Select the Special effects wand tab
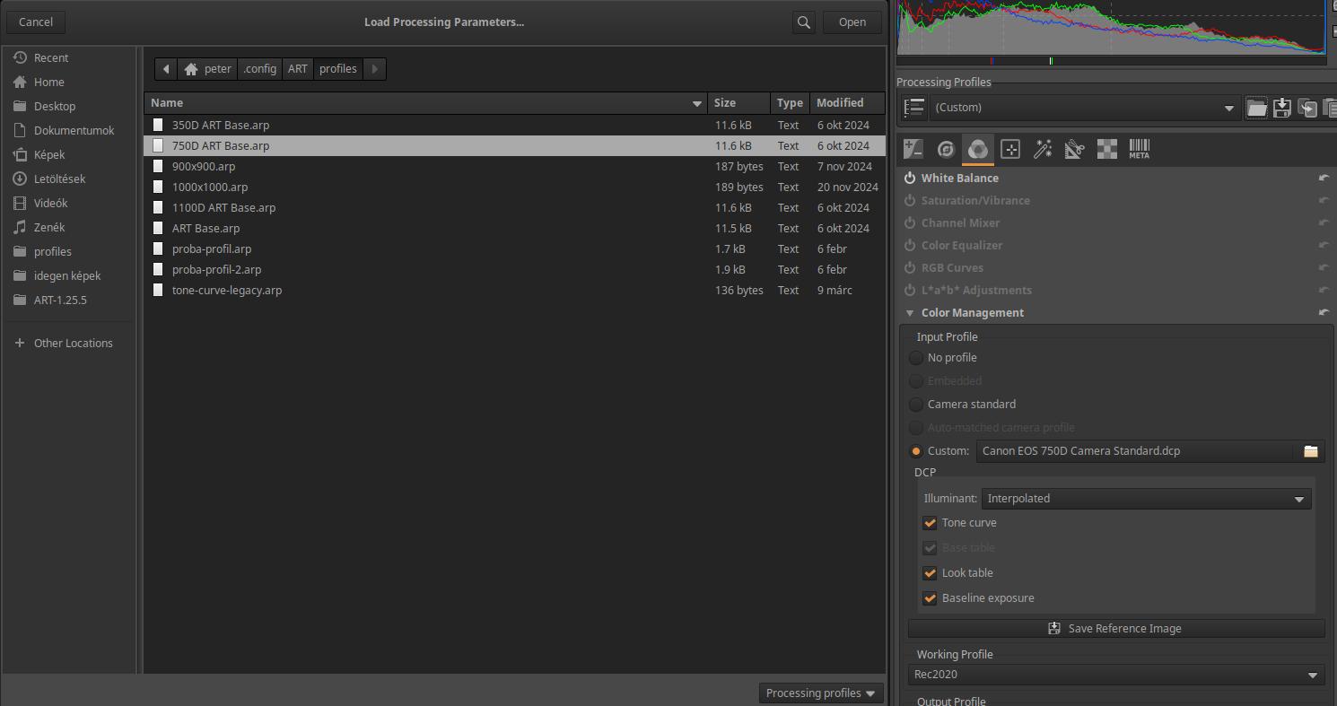The height and width of the screenshot is (706, 1337). pyautogui.click(x=1043, y=150)
